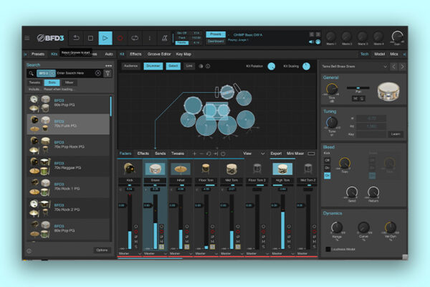Toggle the Slots include button
Screen dimensions: 430x287
click(x=52, y=83)
